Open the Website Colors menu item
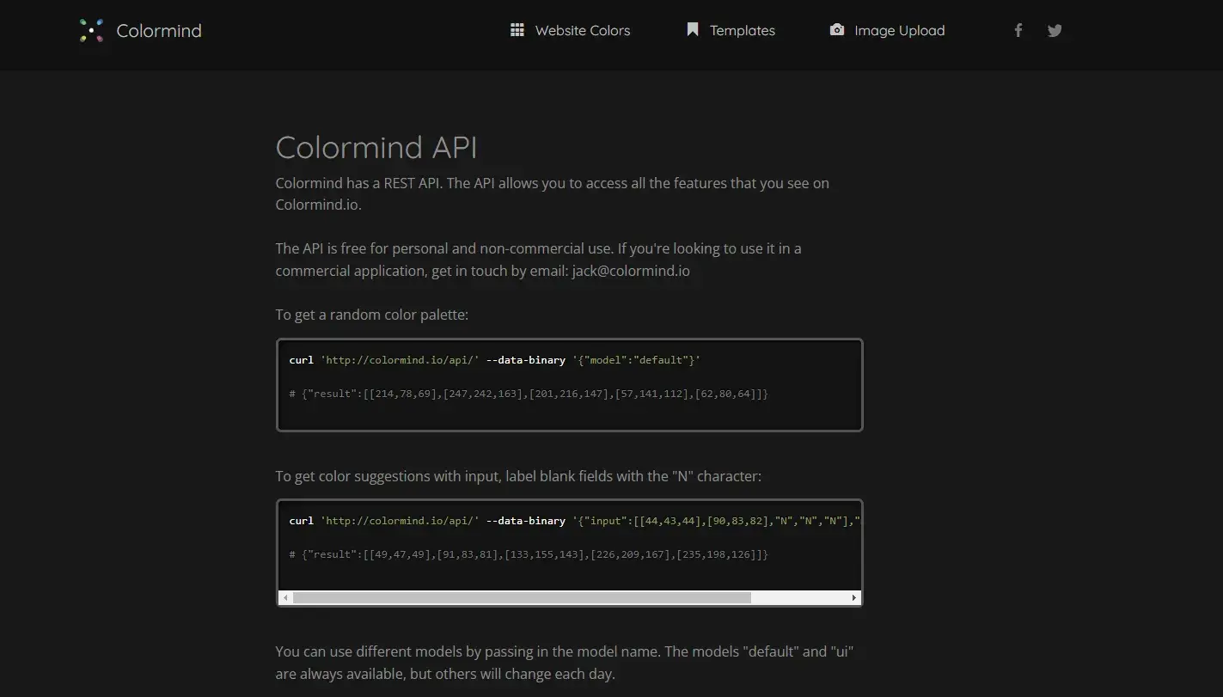The width and height of the screenshot is (1223, 697). click(x=582, y=31)
